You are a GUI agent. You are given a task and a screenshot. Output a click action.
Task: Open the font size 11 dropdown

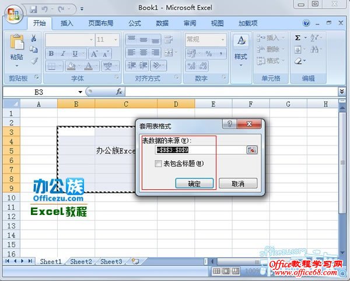[x=116, y=40]
